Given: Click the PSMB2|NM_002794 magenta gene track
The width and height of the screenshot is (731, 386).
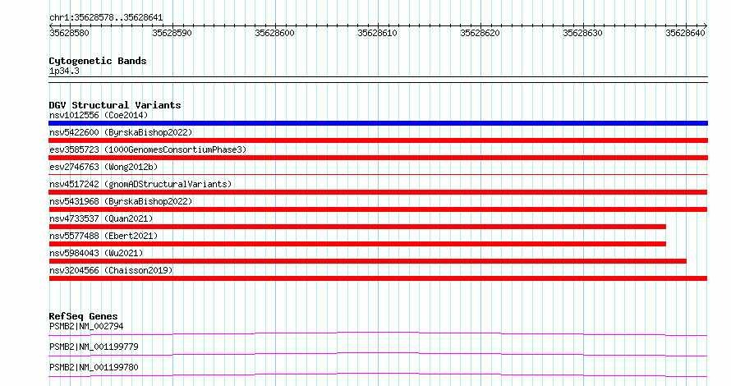Looking at the screenshot, I should pos(378,333).
